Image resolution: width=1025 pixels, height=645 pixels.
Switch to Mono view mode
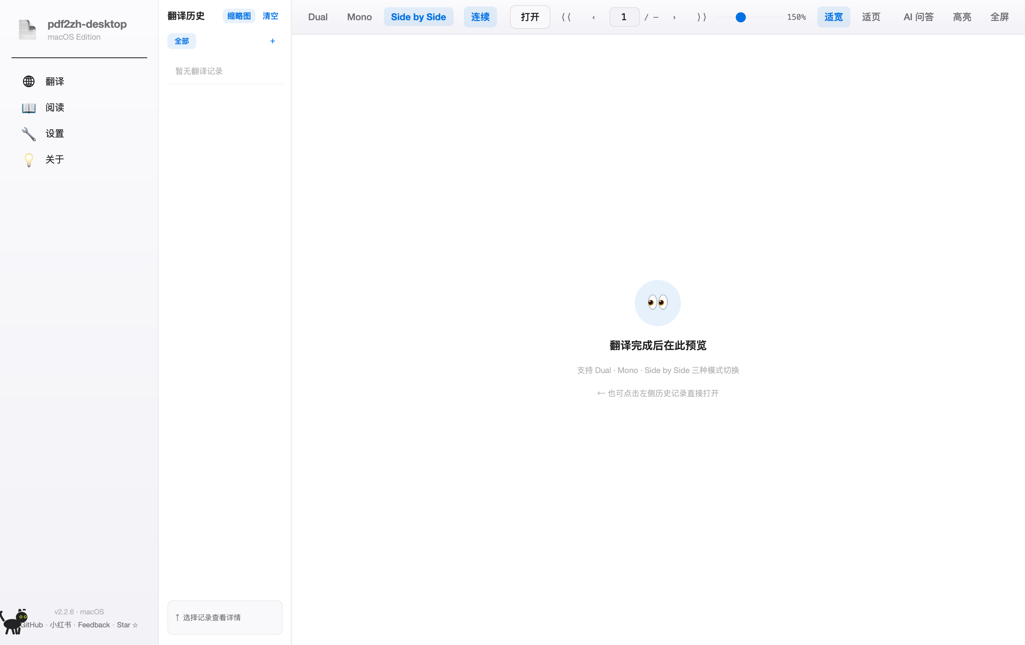click(x=359, y=17)
